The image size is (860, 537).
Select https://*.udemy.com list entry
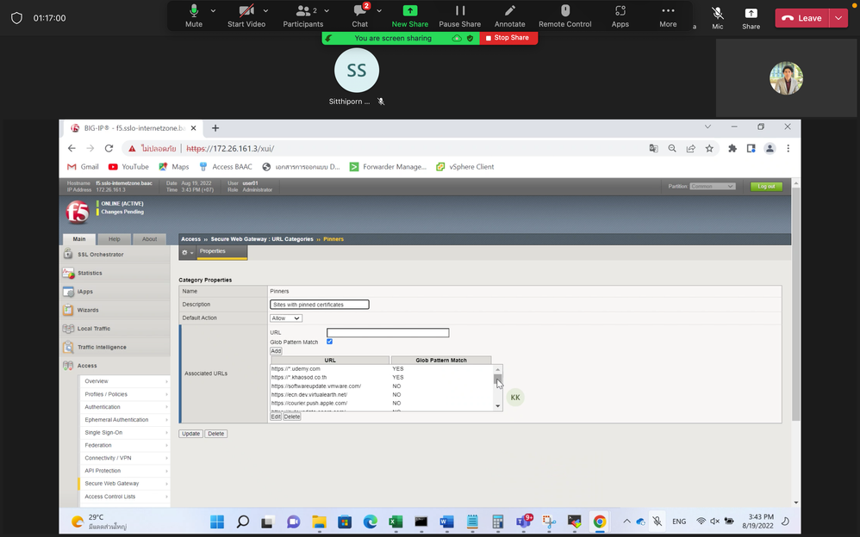(296, 368)
